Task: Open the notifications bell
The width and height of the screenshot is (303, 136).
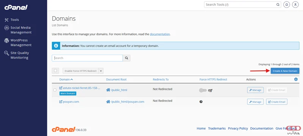Action: pos(287,5)
